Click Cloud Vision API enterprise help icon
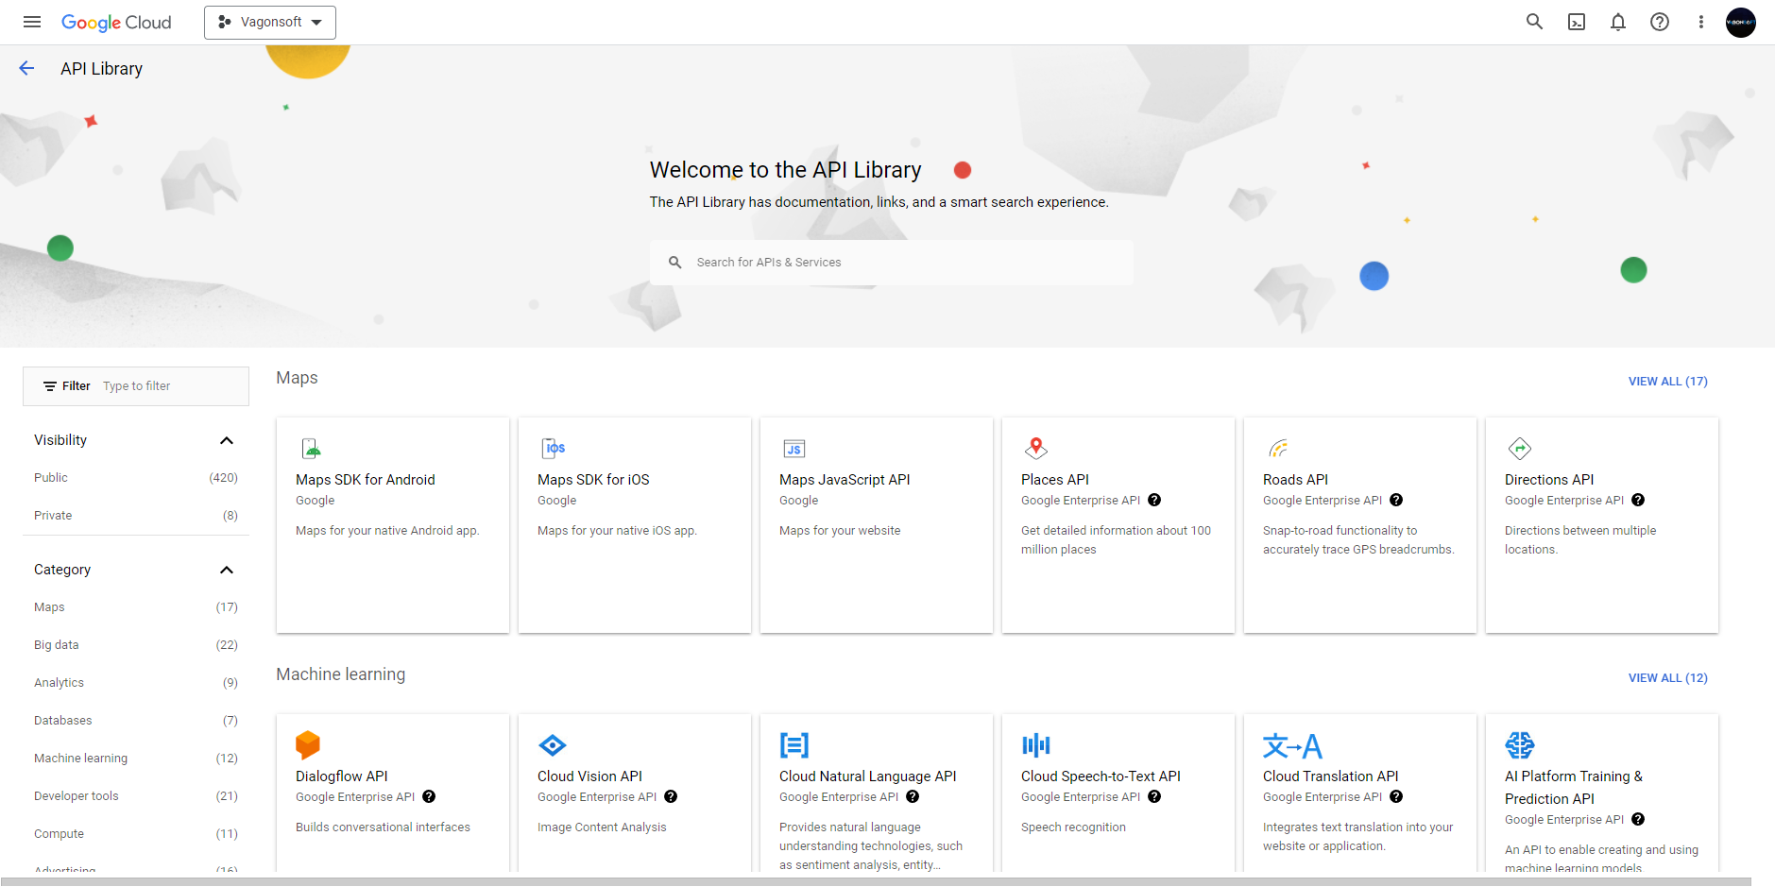 [671, 797]
